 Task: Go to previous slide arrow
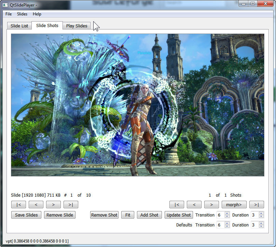(x=36, y=205)
